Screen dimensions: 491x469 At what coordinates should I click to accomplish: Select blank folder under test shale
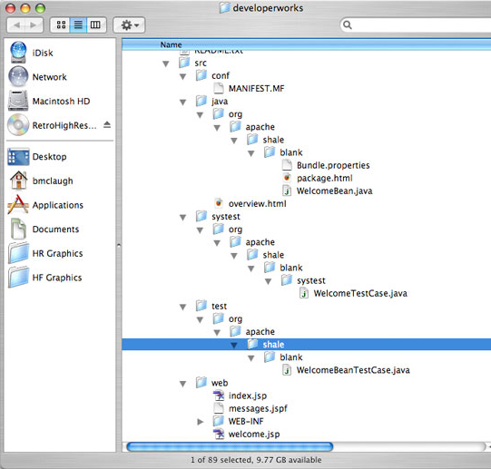click(x=291, y=357)
